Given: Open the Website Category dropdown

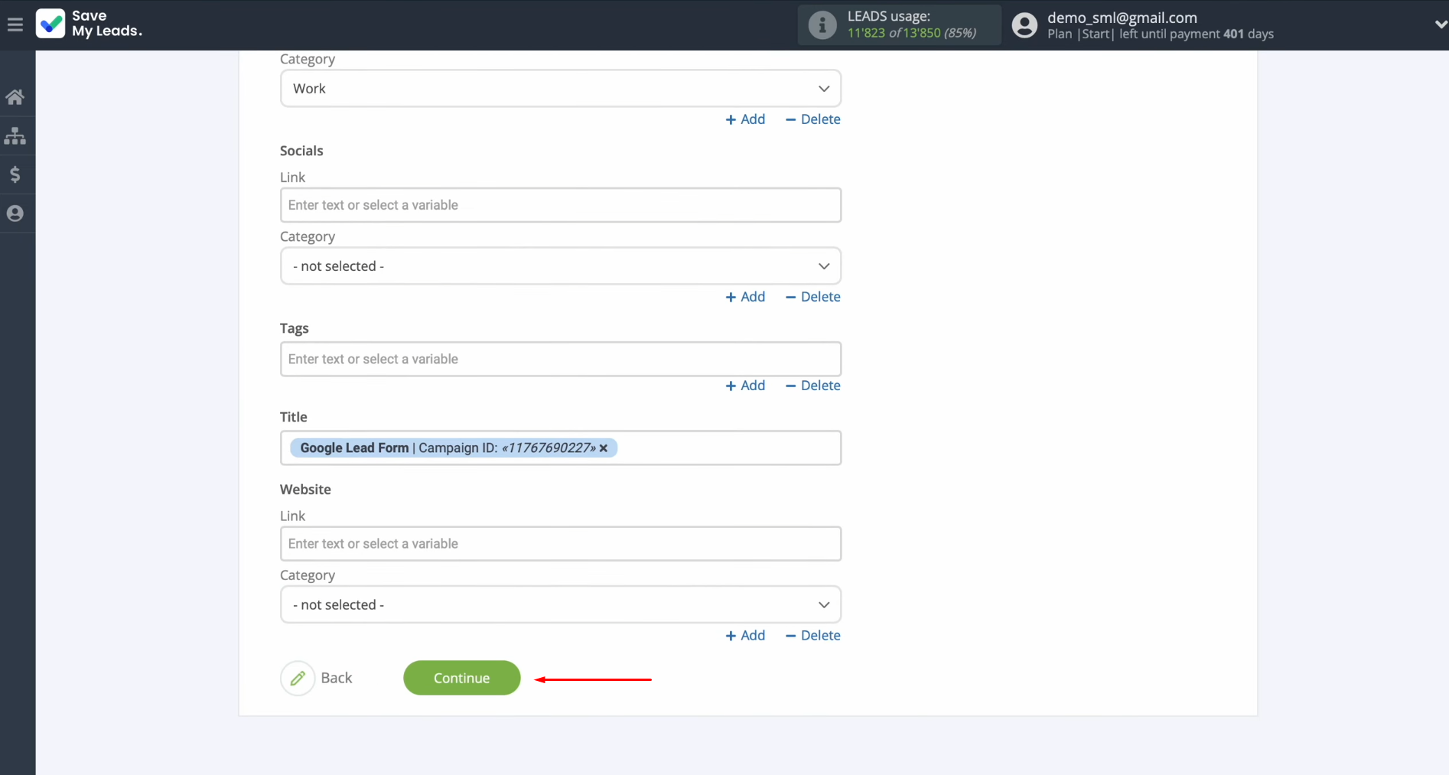Looking at the screenshot, I should pyautogui.click(x=560, y=604).
